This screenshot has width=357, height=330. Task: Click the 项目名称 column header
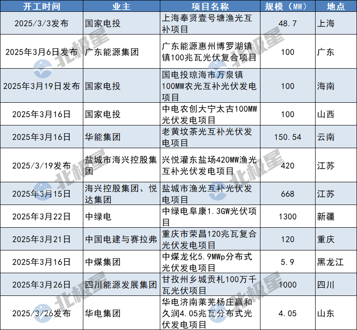210,6
